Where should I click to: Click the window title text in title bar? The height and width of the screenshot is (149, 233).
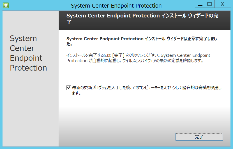coord(116,6)
